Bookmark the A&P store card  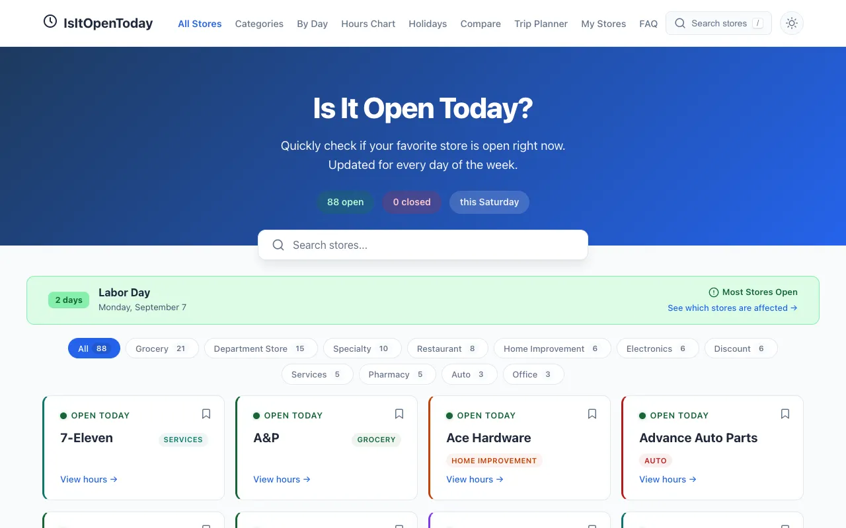click(x=399, y=414)
